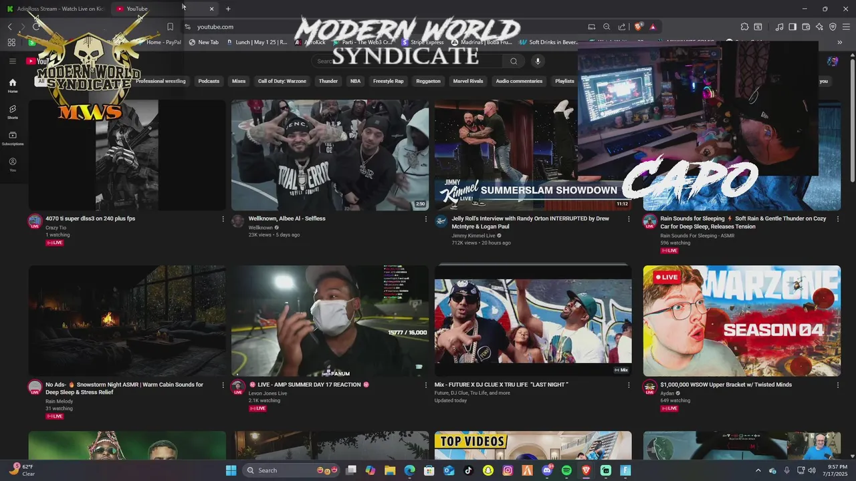
Task: Open File Explorer from the taskbar
Action: 390,470
